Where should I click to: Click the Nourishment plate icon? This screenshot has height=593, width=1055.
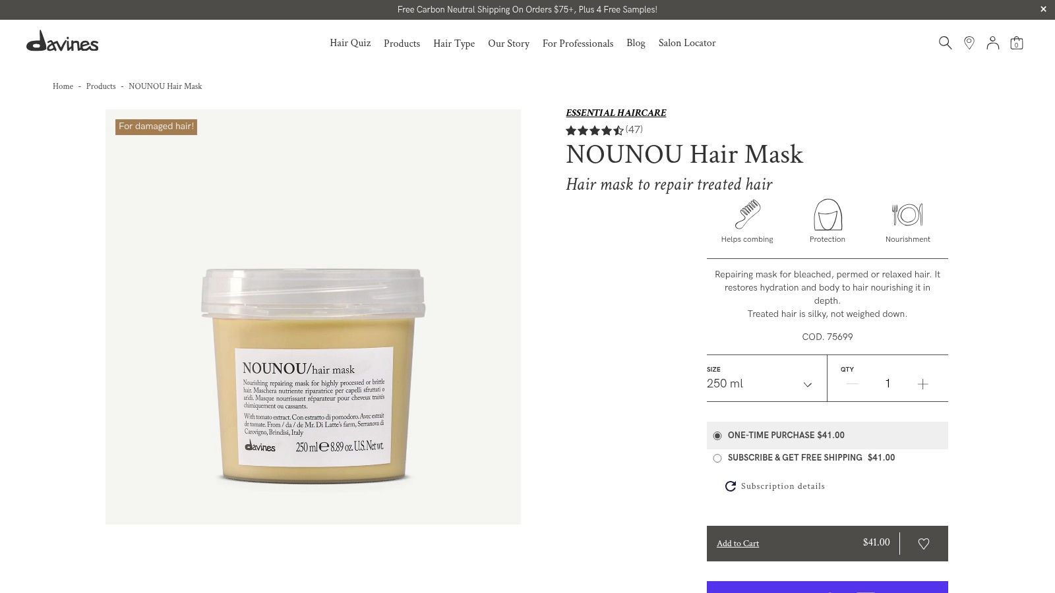(907, 215)
